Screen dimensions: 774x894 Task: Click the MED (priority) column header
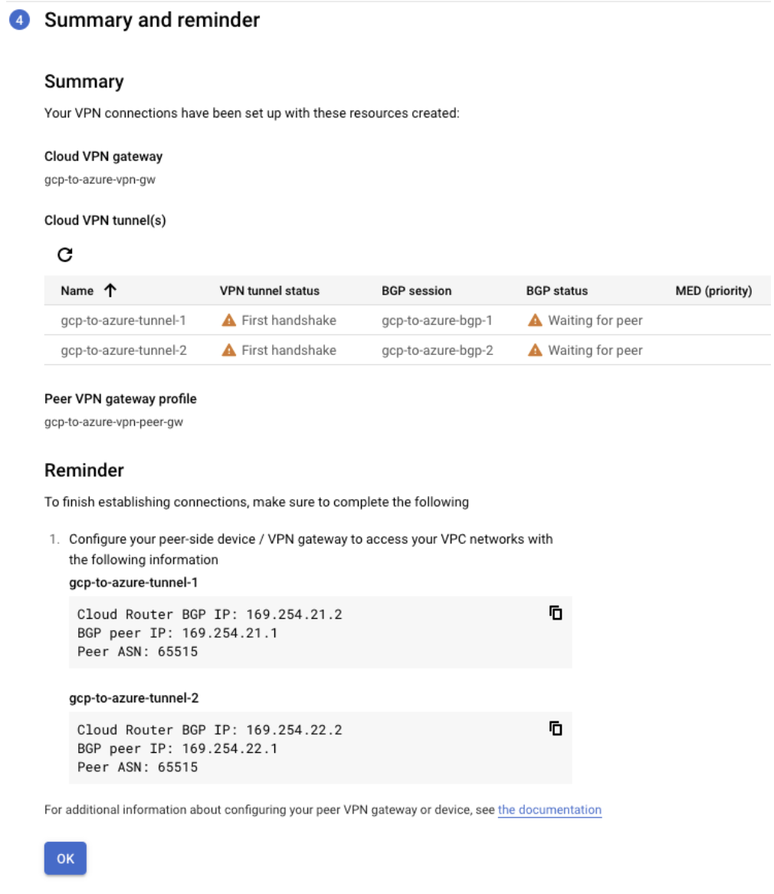pos(713,291)
